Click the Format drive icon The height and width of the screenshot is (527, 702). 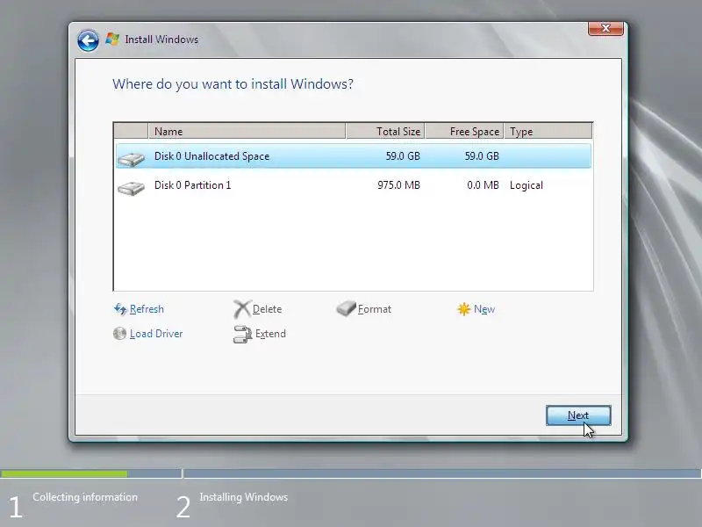[346, 308]
